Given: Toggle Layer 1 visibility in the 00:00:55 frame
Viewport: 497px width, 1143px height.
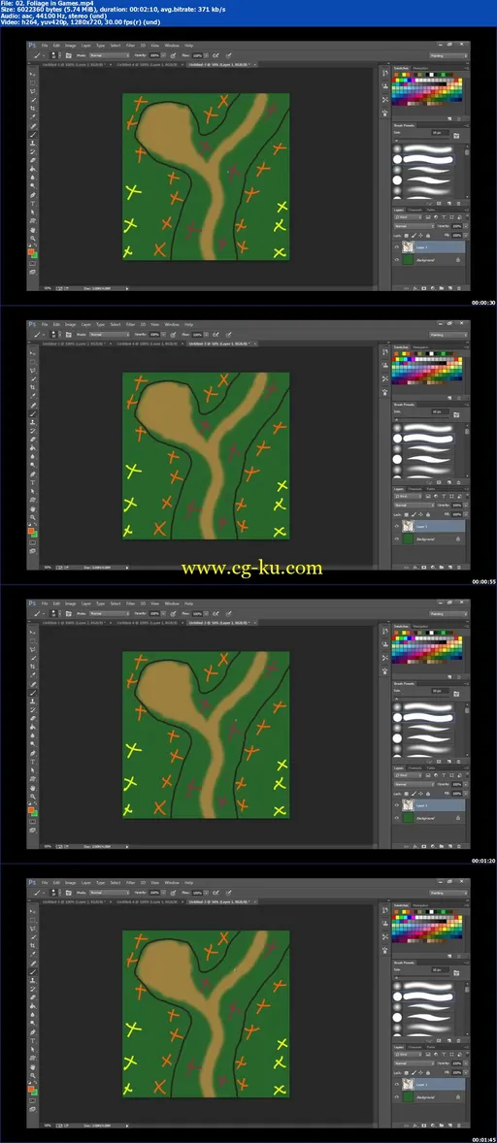Looking at the screenshot, I should click(396, 526).
